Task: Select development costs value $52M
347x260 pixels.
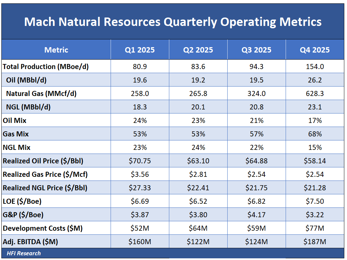Action: pos(140,228)
